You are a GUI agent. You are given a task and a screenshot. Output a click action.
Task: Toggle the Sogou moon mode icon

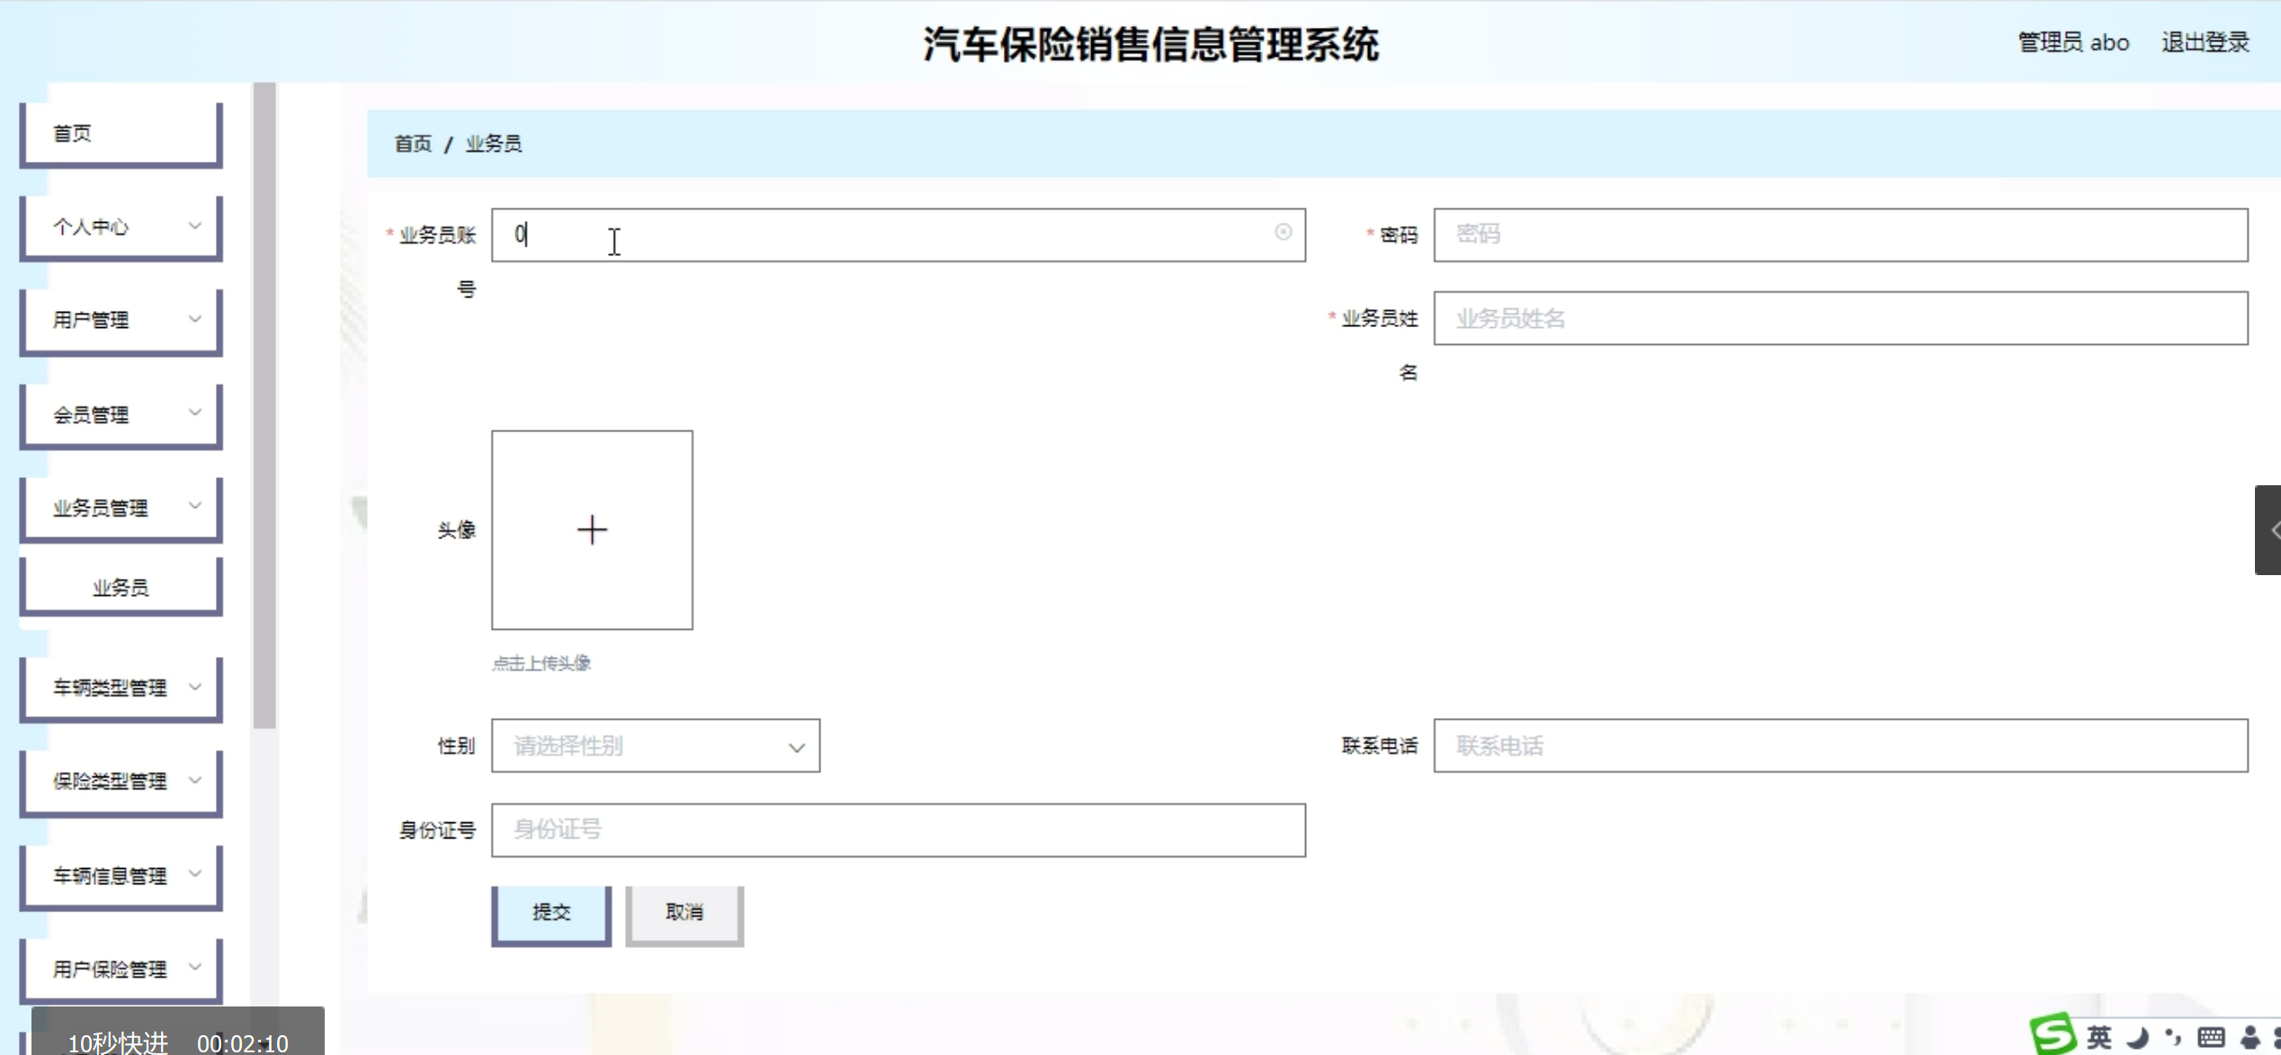(2138, 1038)
